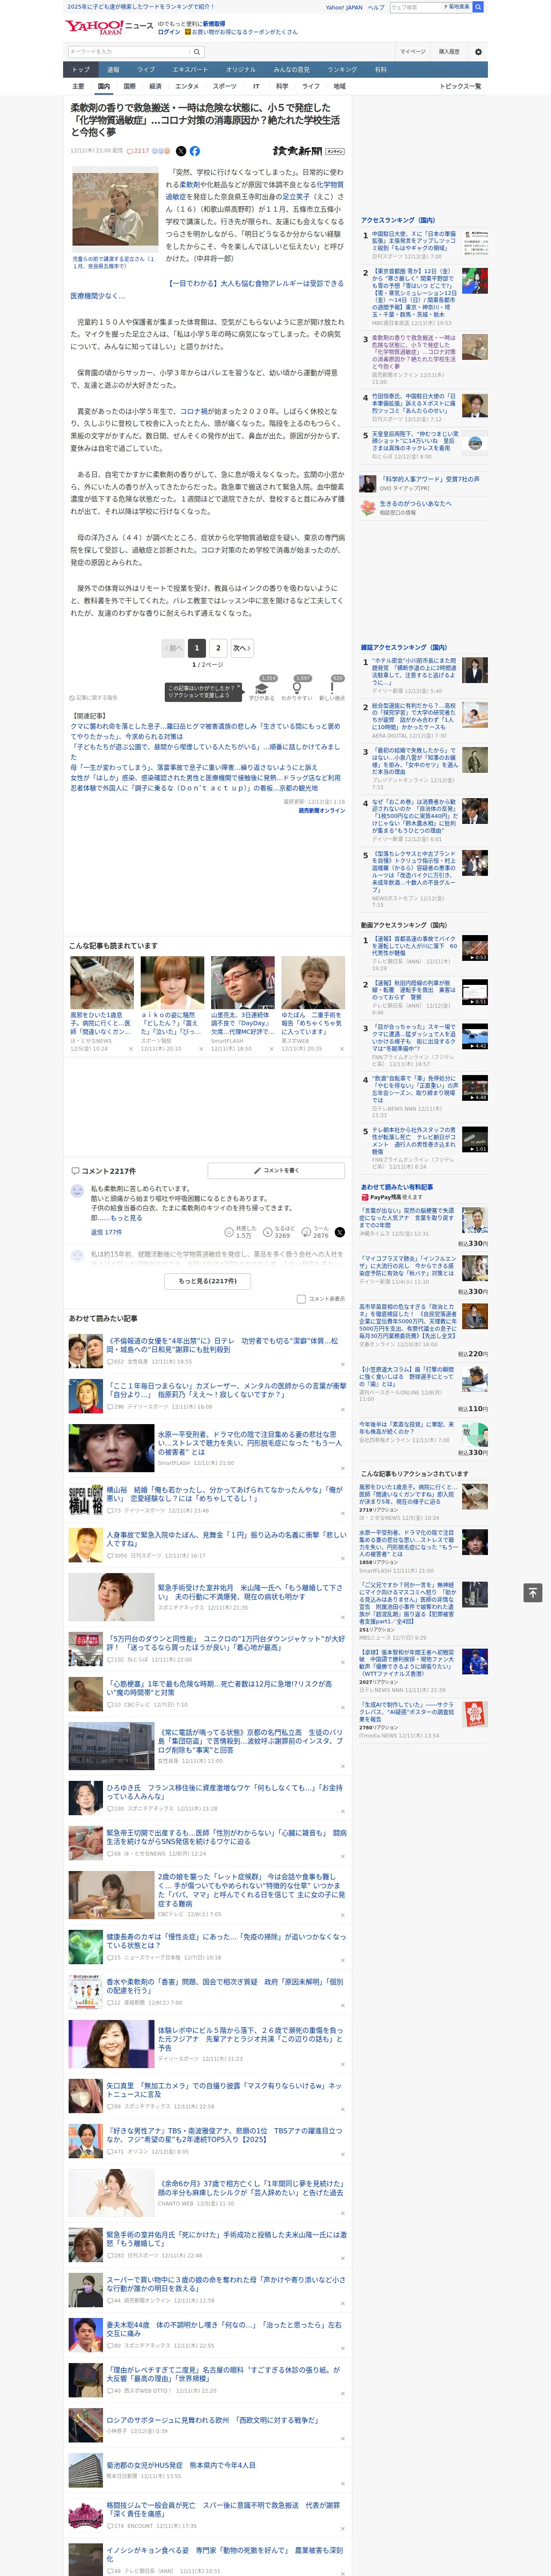Viewport: 551px width, 2576px height.
Task: Click 新しい視点 exclamation reaction icon
Action: coord(332,688)
